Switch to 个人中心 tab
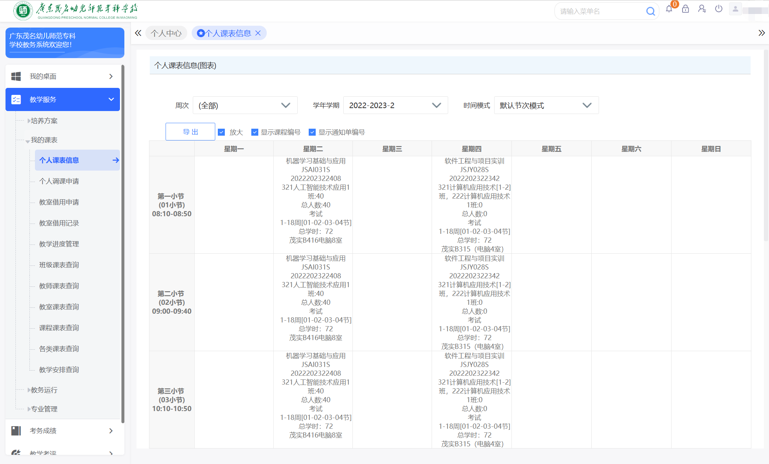 (x=166, y=33)
